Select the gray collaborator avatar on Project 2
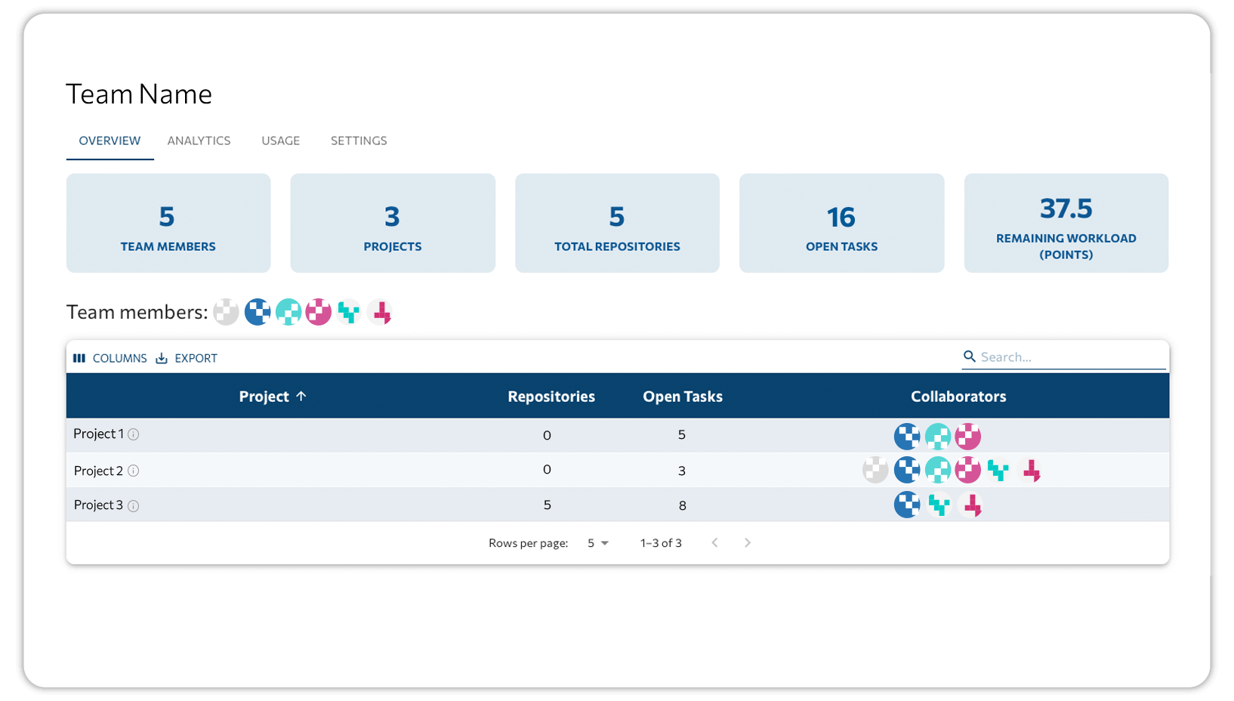Screen dimensions: 1234x701 pos(875,469)
